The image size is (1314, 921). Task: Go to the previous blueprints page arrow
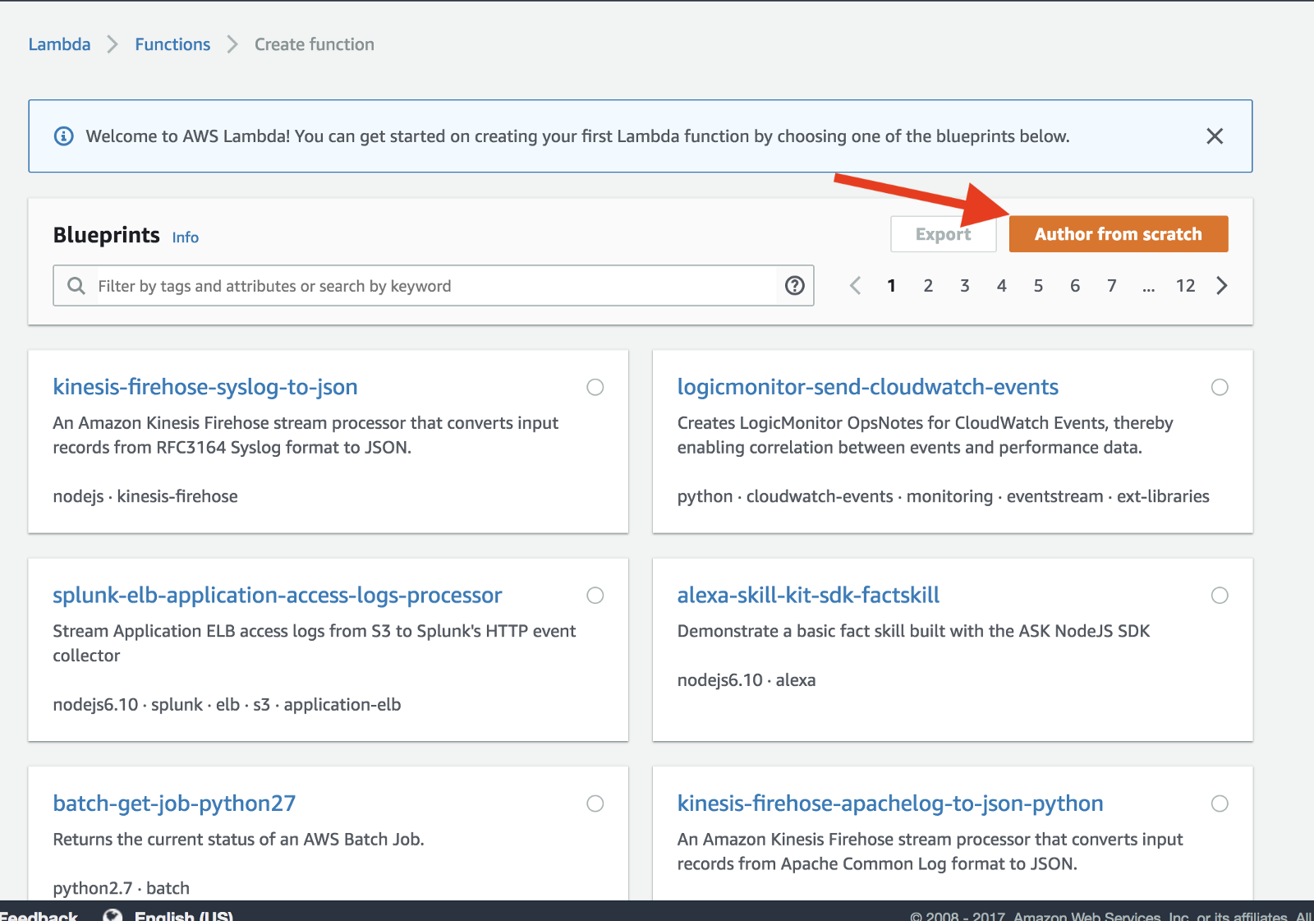tap(855, 286)
